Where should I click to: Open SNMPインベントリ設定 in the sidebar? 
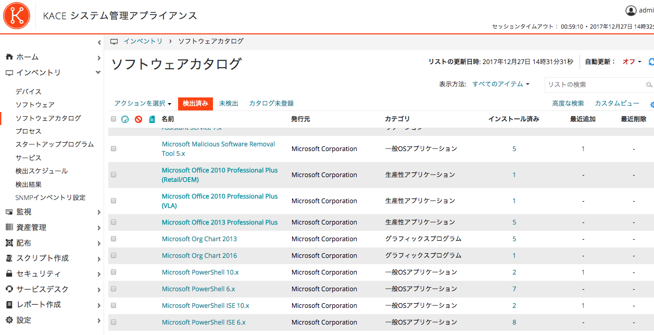coord(51,197)
